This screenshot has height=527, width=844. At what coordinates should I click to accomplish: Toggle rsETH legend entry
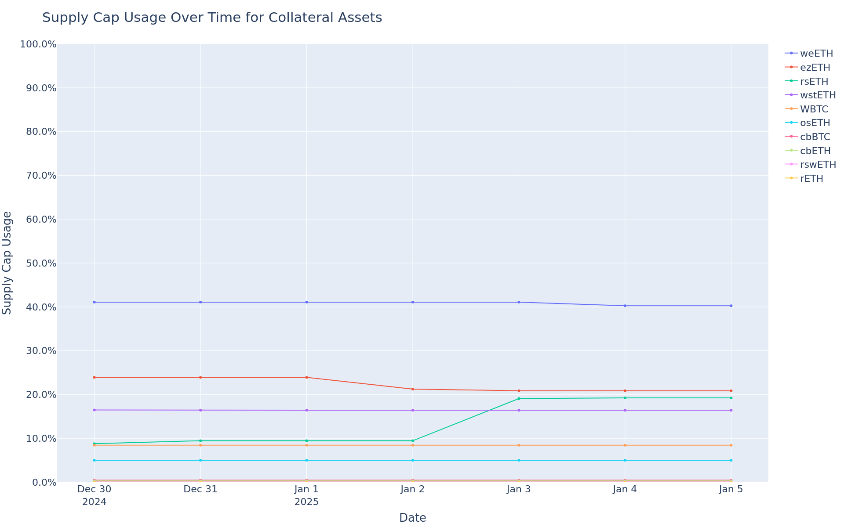pos(814,82)
